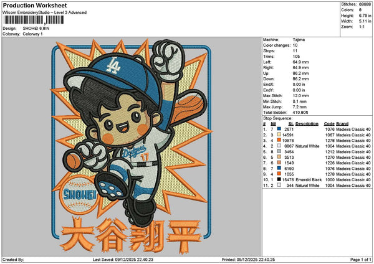
Task: Click the Stop Sequence heading
Action: coord(277,118)
